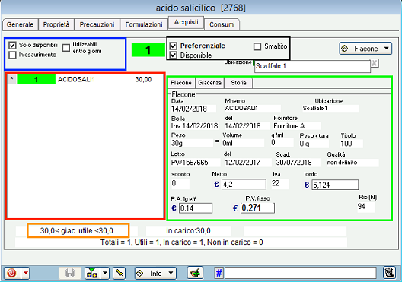The height and width of the screenshot is (282, 402).
Task: Click the Mnemo value ACIDOSALI1
Action: point(253,109)
